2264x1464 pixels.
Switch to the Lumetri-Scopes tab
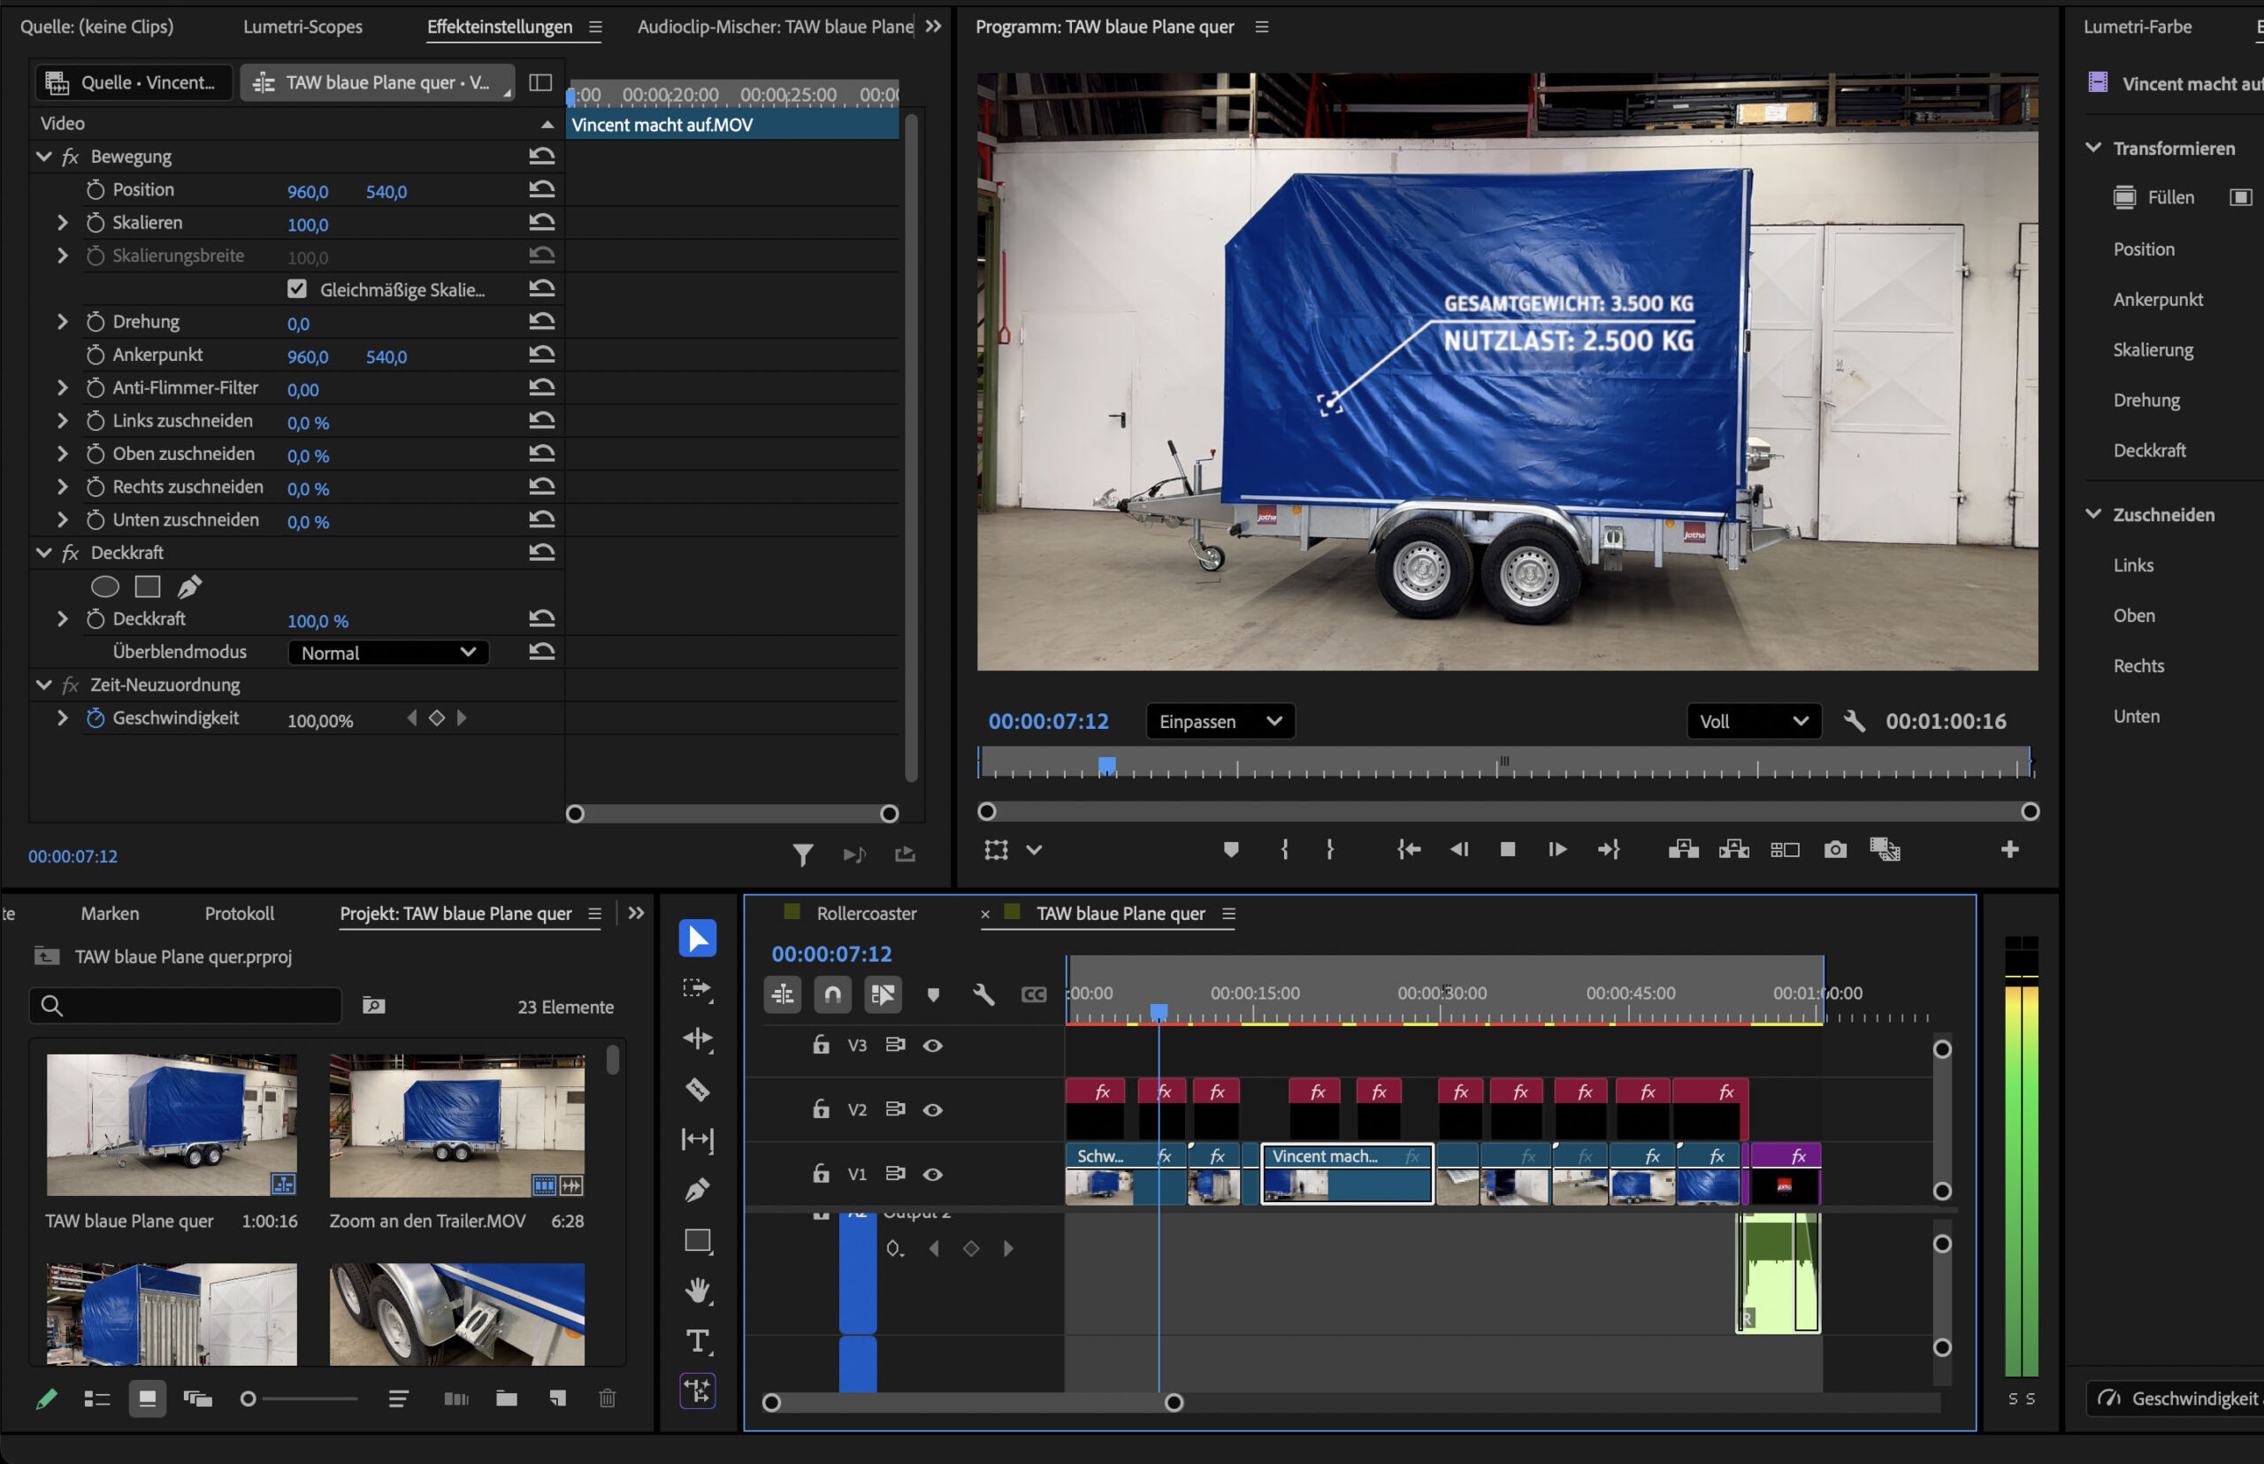coord(302,27)
